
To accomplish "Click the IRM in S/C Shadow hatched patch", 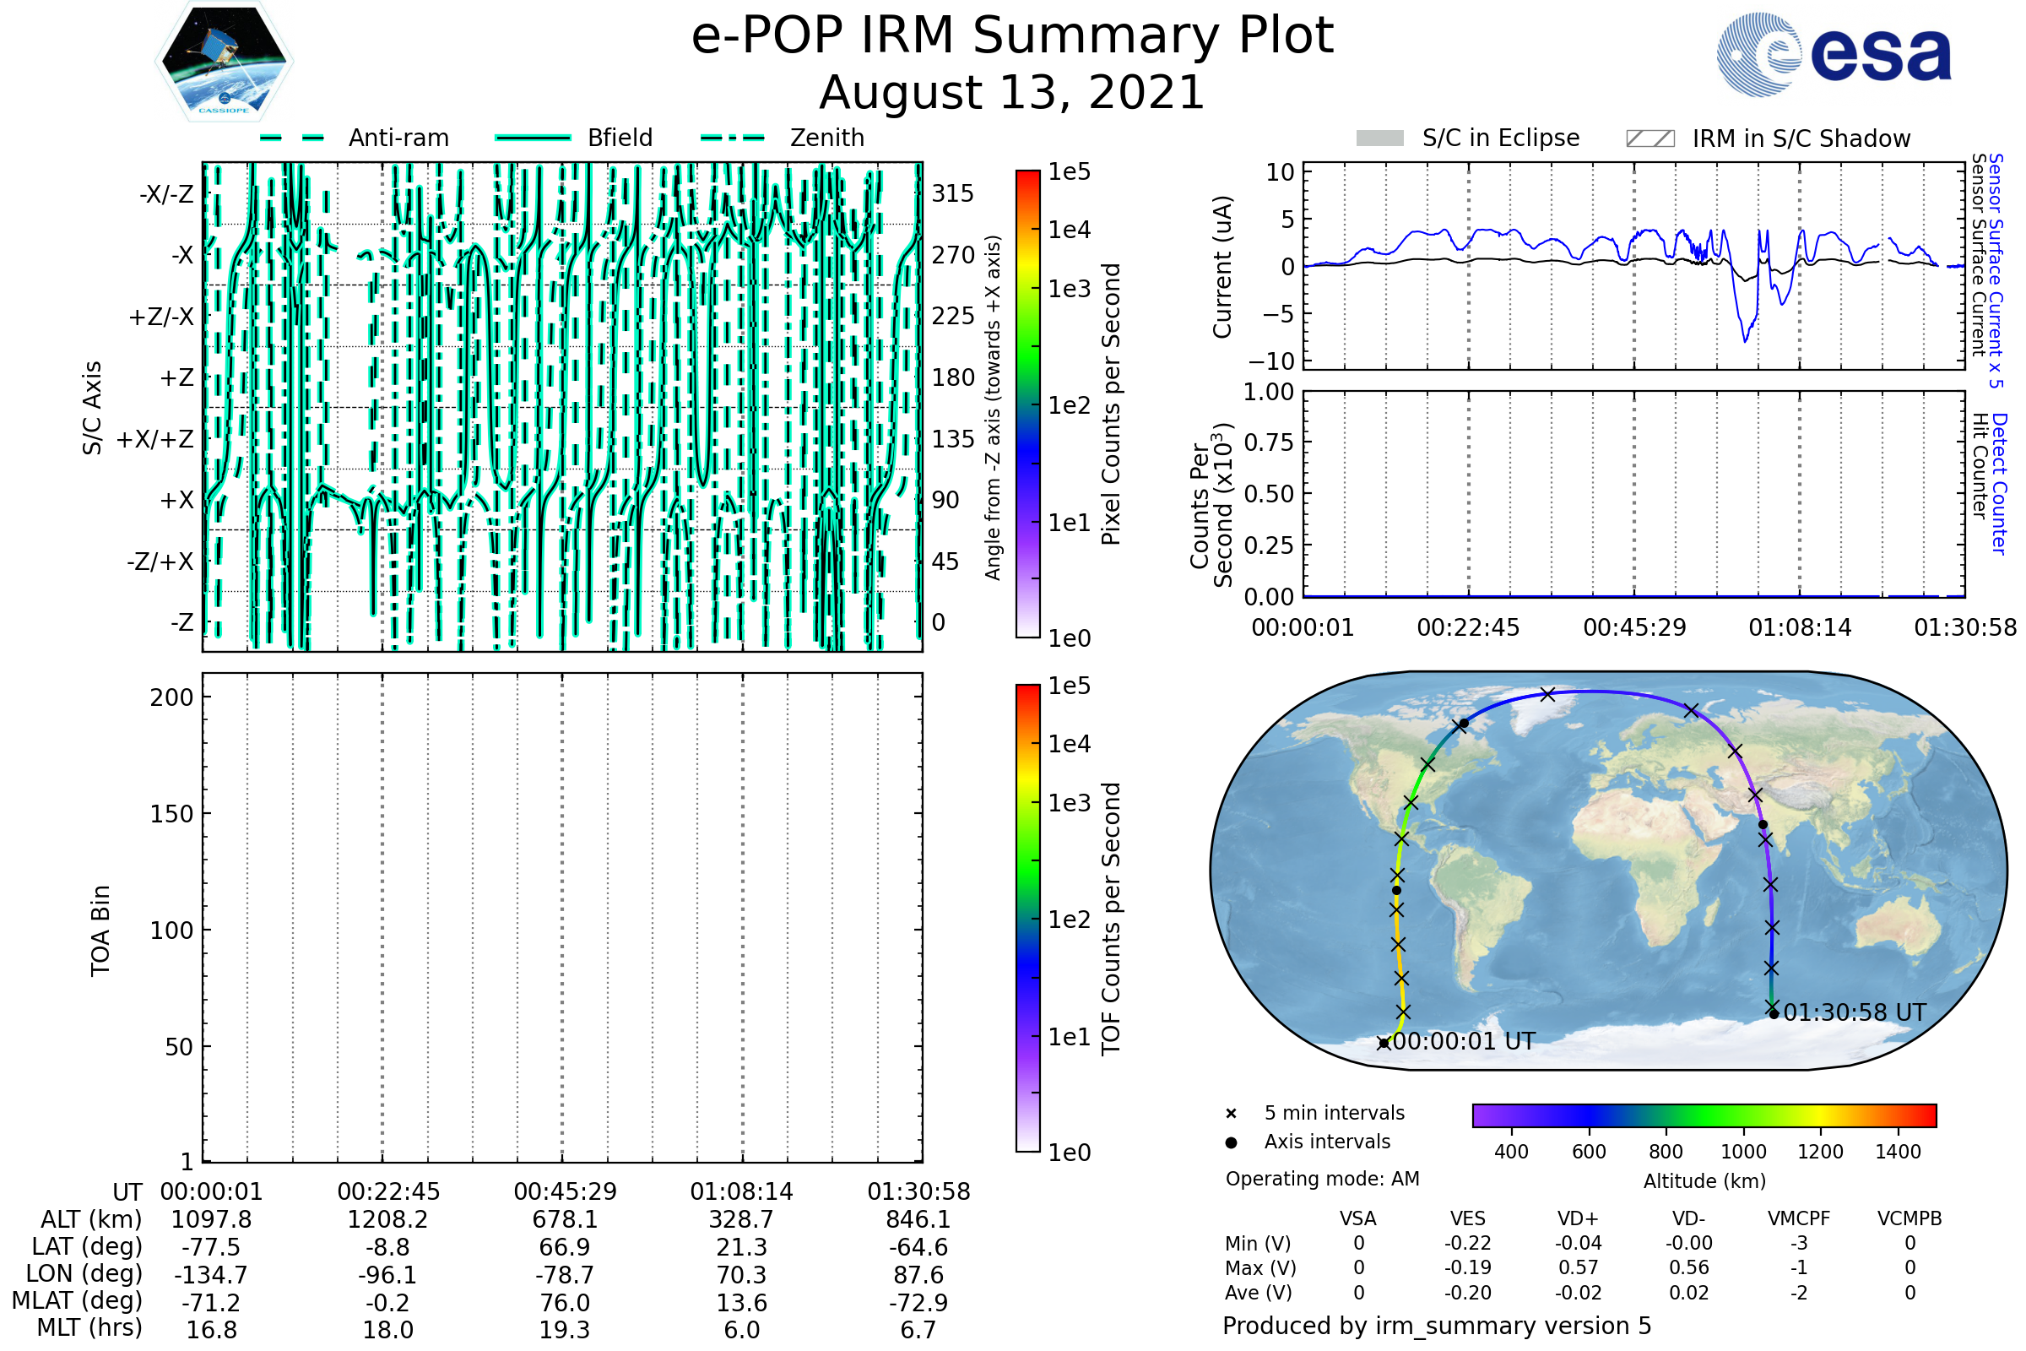I will coord(1650,138).
